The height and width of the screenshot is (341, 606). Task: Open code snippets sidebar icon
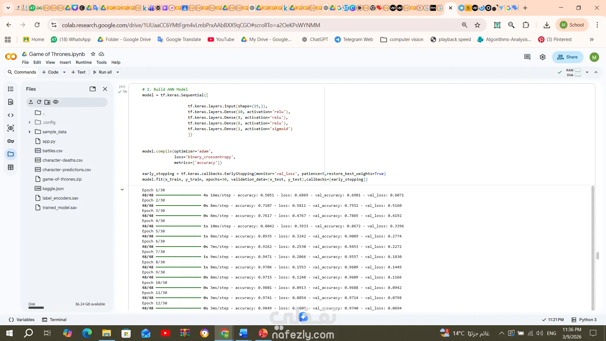click(11, 115)
